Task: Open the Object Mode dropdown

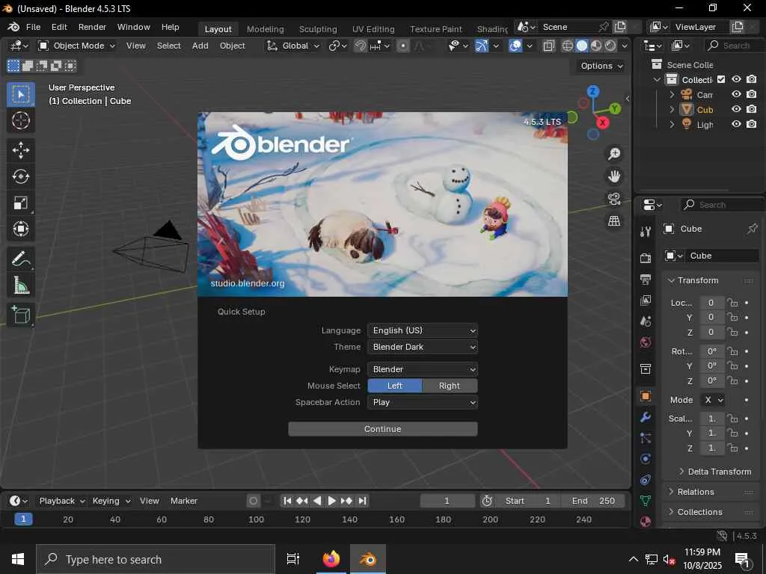Action: coord(77,46)
